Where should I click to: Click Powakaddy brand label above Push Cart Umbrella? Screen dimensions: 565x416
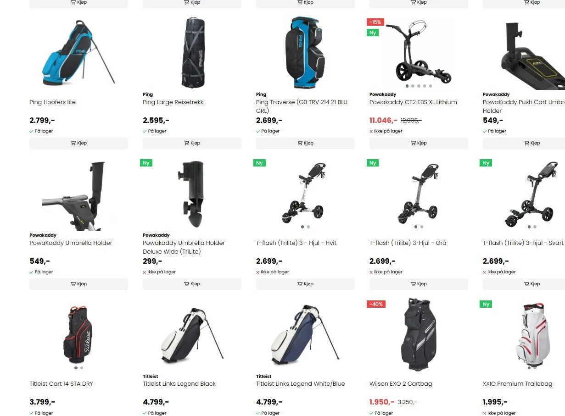point(496,94)
